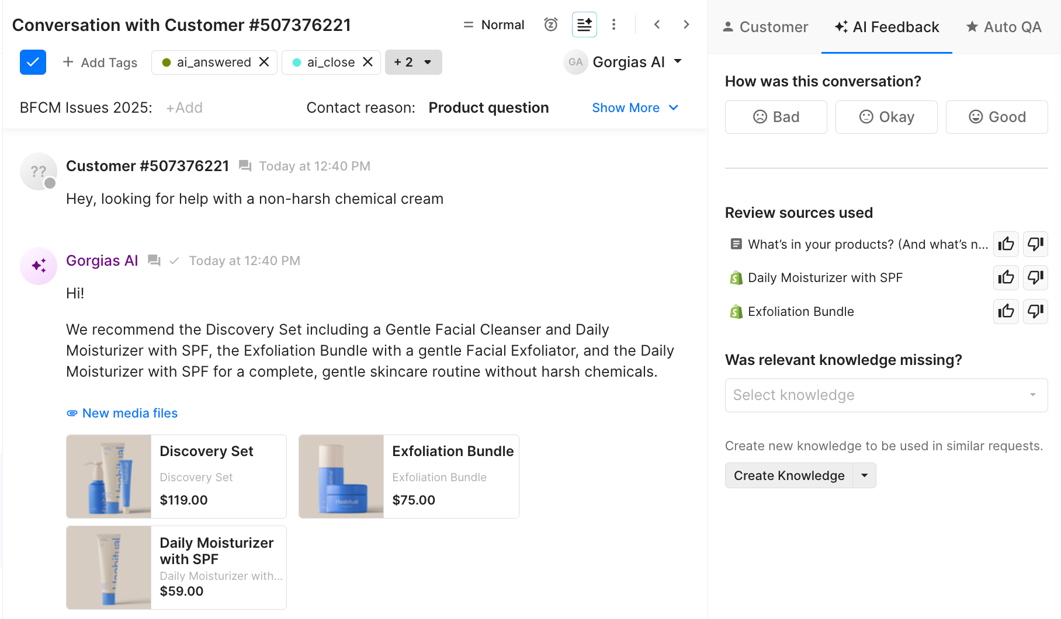Toggle the blue conversation checkbox

pos(33,62)
